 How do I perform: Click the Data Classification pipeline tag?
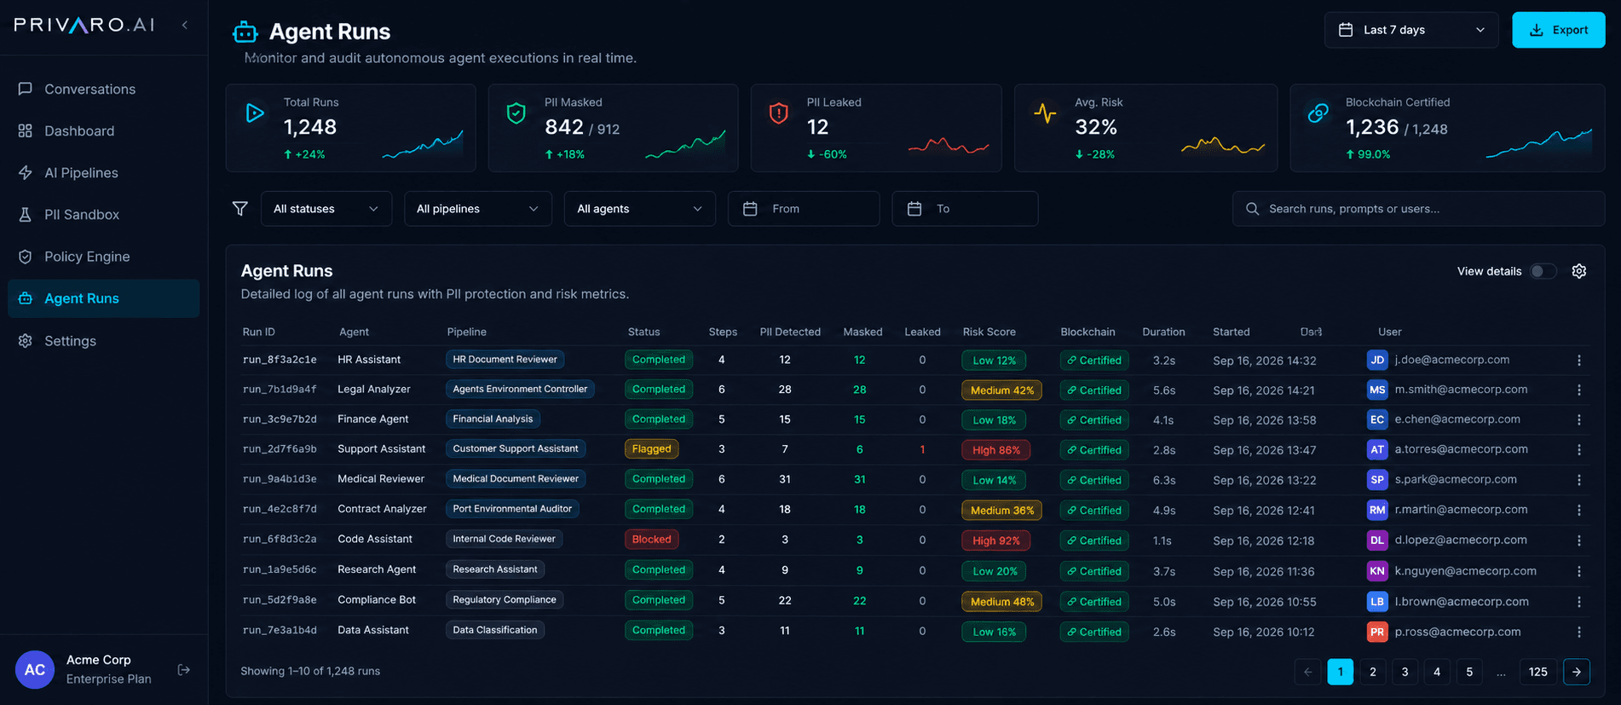[495, 630]
